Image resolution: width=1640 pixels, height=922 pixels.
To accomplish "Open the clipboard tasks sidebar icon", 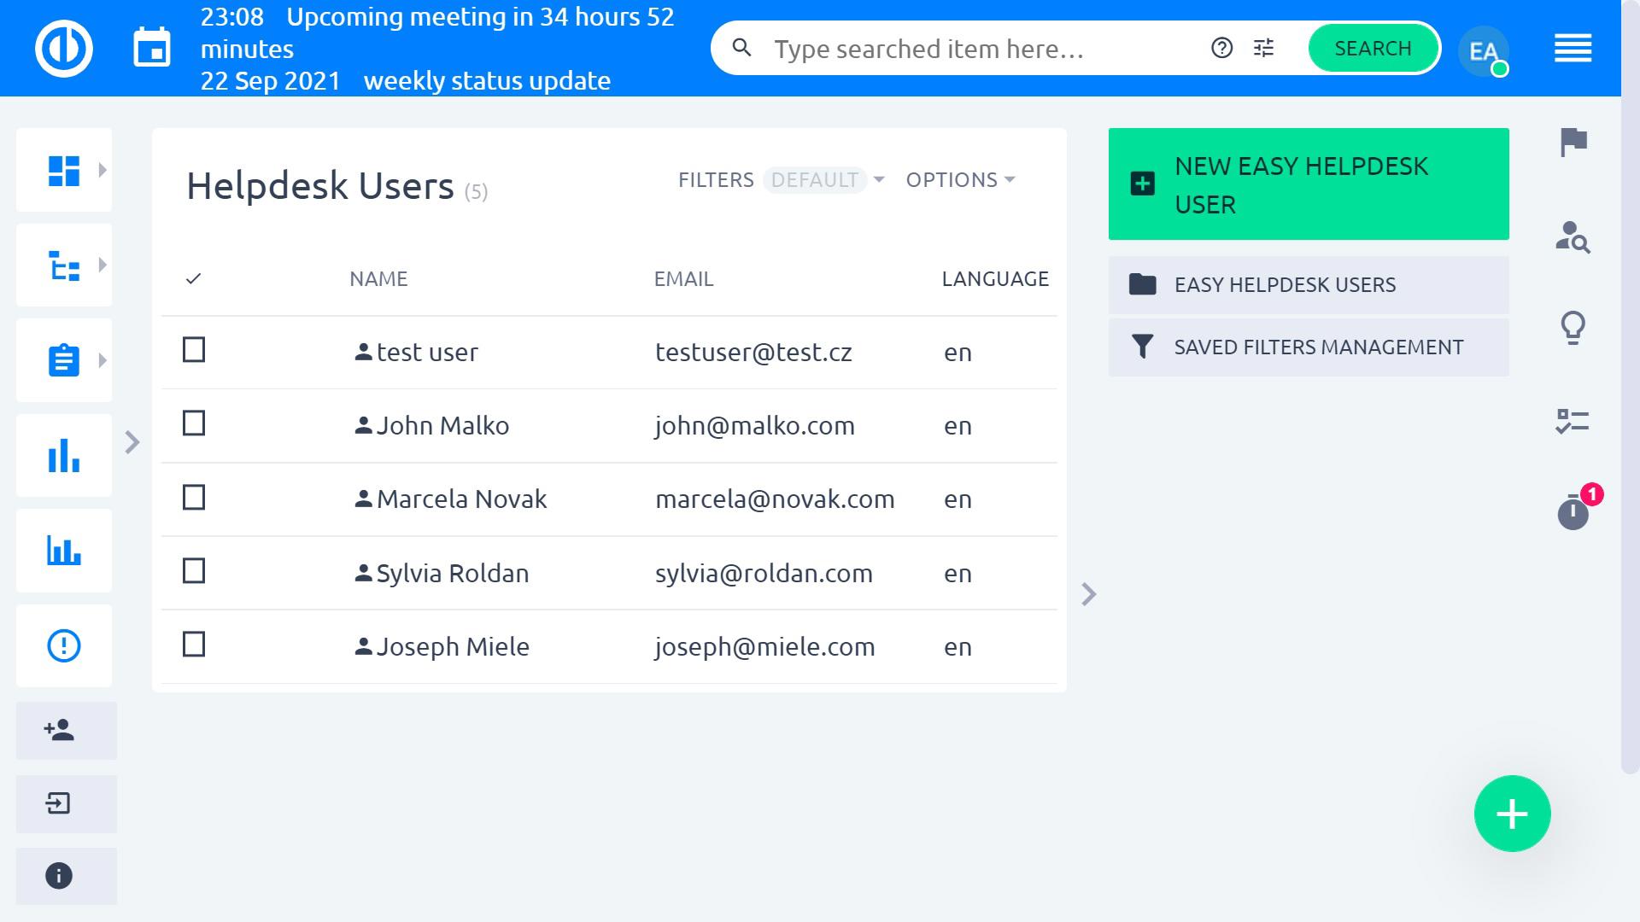I will point(64,360).
